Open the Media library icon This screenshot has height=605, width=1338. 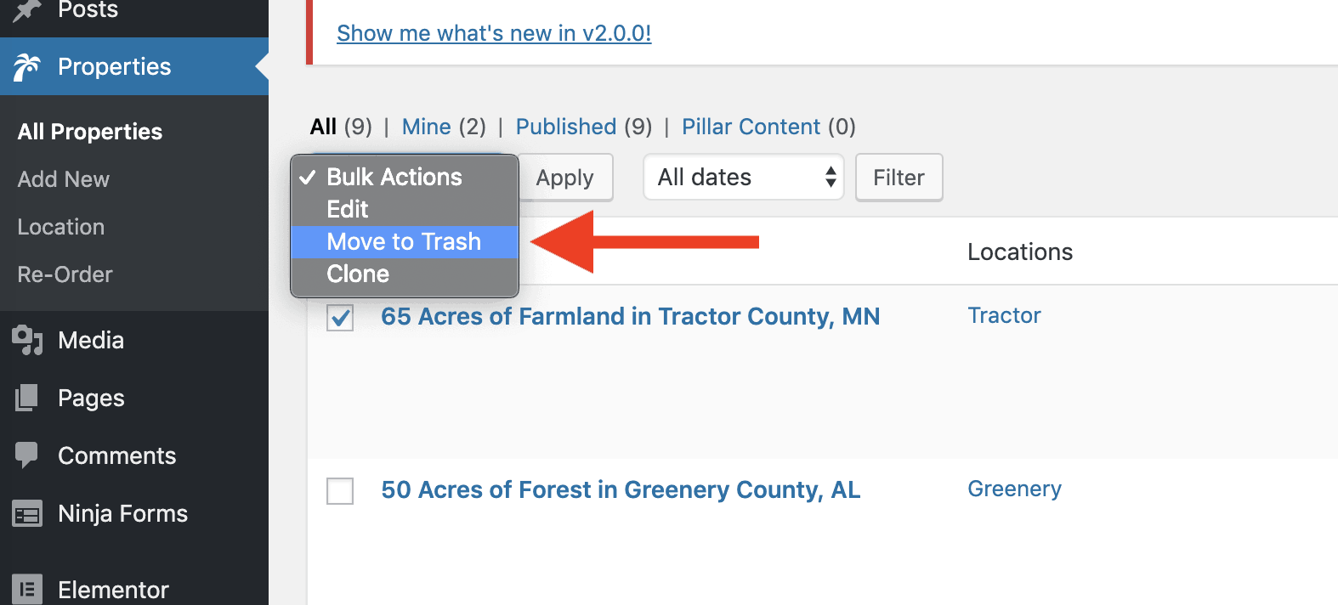26,340
